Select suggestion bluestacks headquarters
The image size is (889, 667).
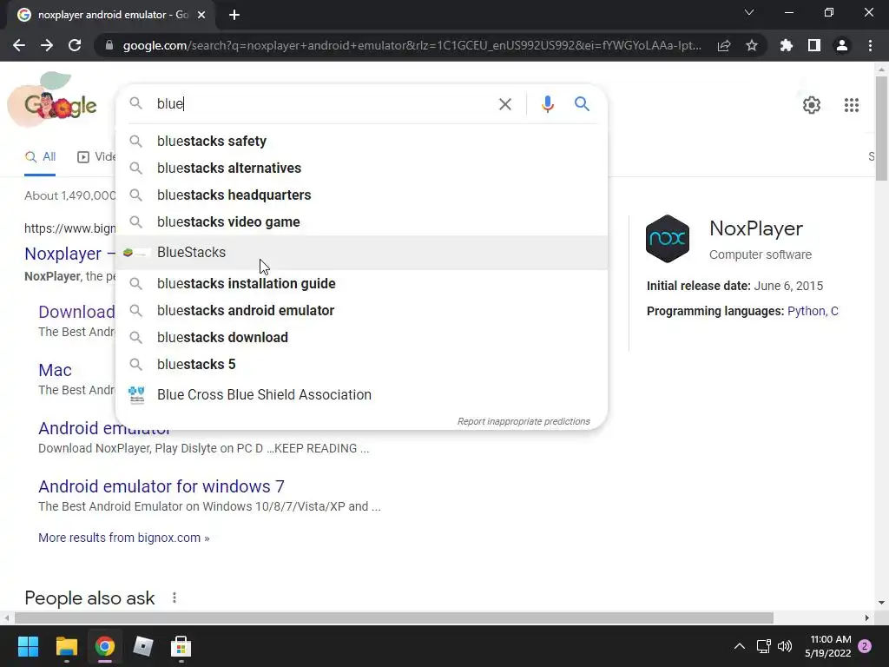tap(361, 195)
